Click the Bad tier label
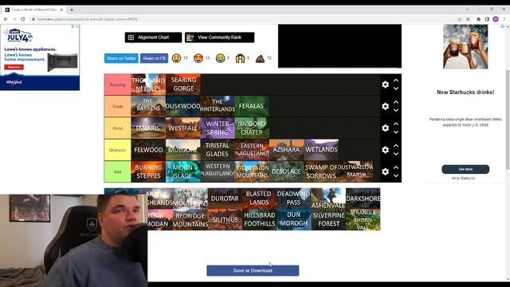 pos(117,171)
